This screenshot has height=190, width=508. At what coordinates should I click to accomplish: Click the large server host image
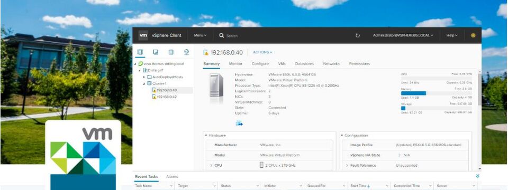point(216,85)
